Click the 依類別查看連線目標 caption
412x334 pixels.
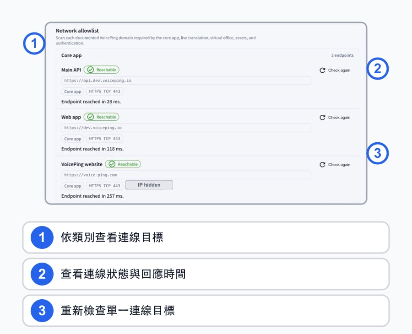(112, 237)
